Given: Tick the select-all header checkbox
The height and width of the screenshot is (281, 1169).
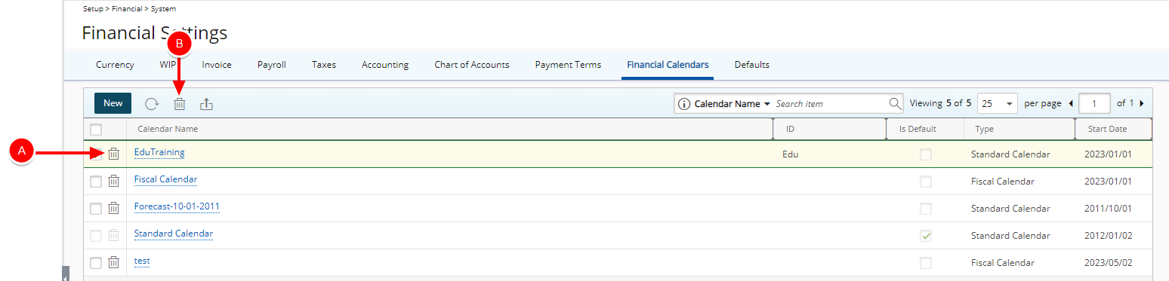Looking at the screenshot, I should 96,130.
